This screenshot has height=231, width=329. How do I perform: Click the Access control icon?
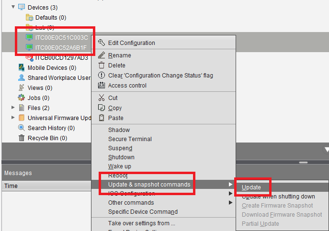(101, 86)
